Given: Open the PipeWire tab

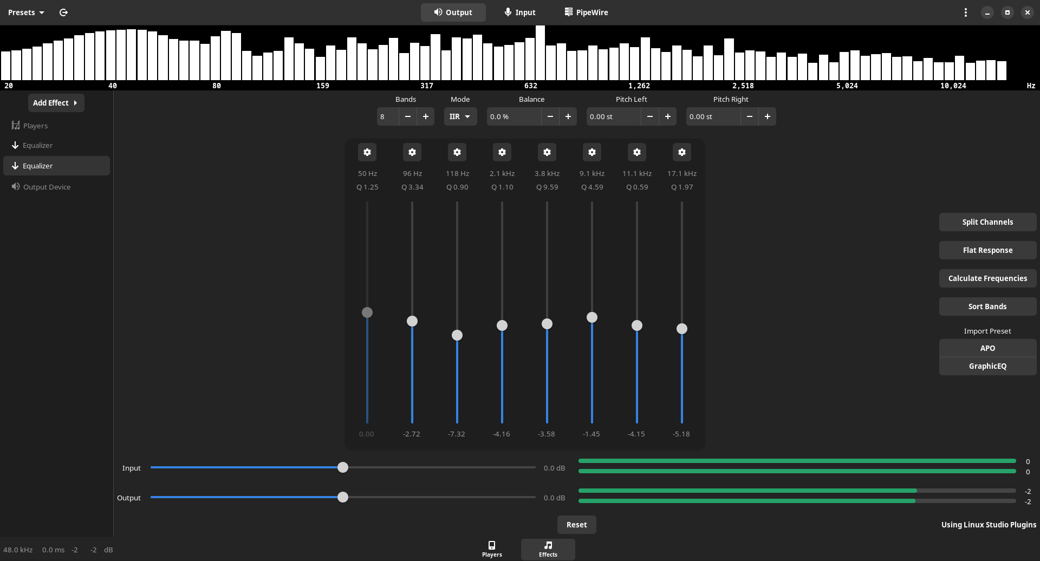Looking at the screenshot, I should point(586,12).
